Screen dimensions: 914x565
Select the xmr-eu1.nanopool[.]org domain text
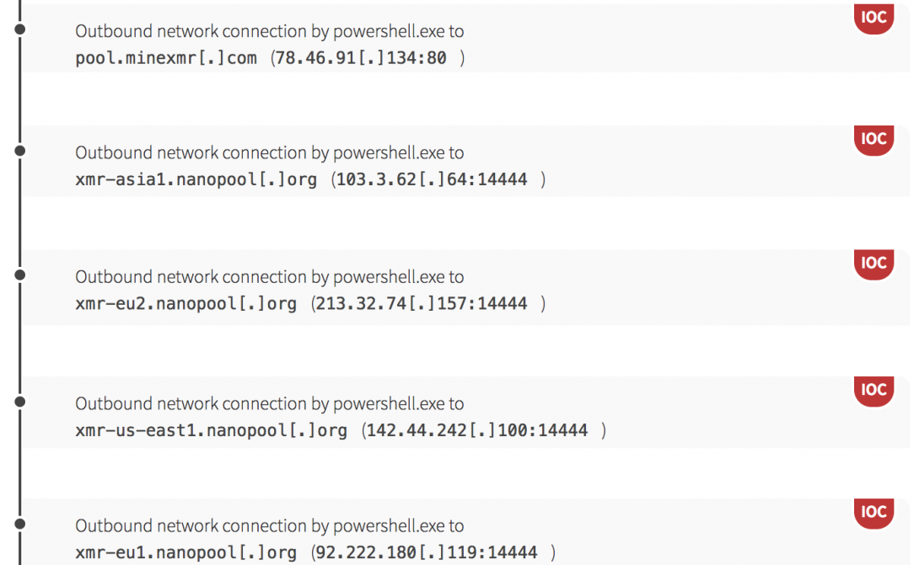(x=185, y=553)
